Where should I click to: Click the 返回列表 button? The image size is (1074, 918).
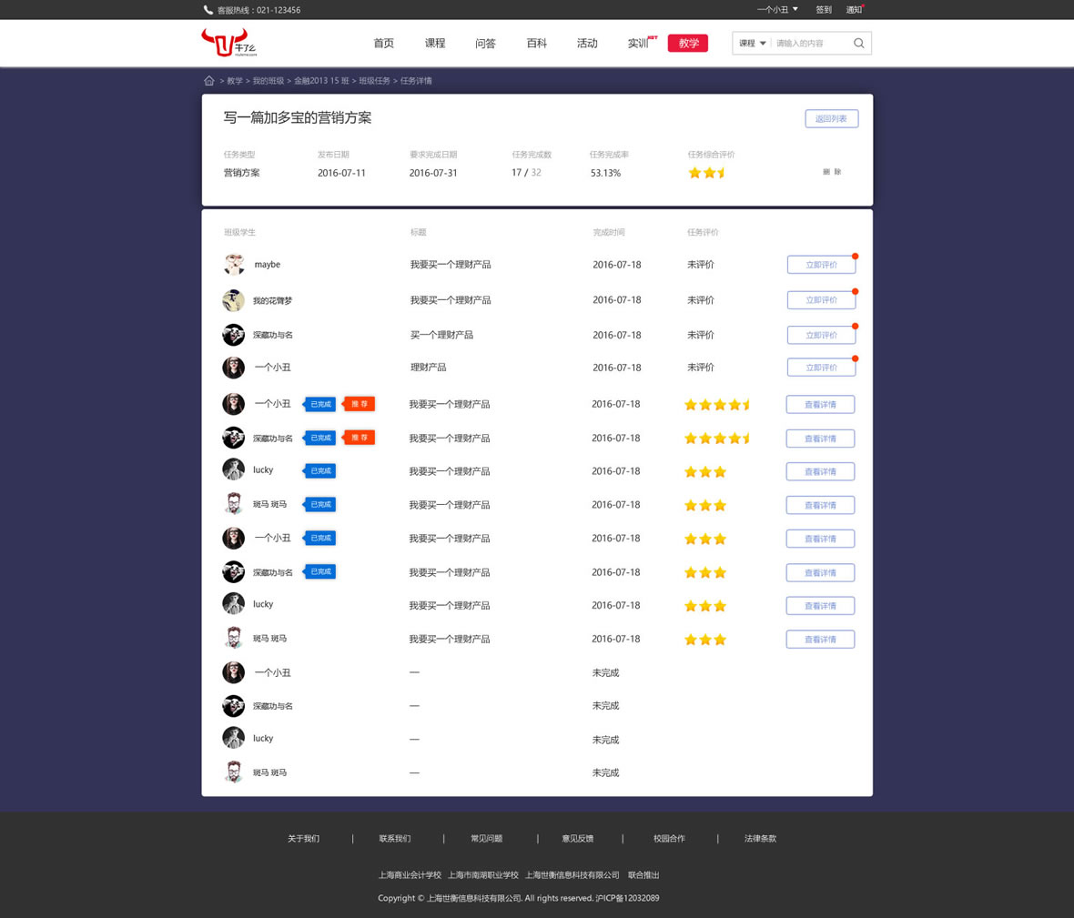tap(831, 118)
